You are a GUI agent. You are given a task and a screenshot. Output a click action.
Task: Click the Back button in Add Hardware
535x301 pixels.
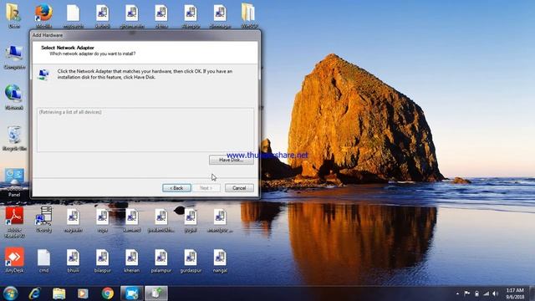(176, 188)
